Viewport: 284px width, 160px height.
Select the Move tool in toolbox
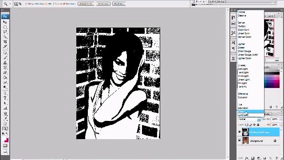click(5, 22)
